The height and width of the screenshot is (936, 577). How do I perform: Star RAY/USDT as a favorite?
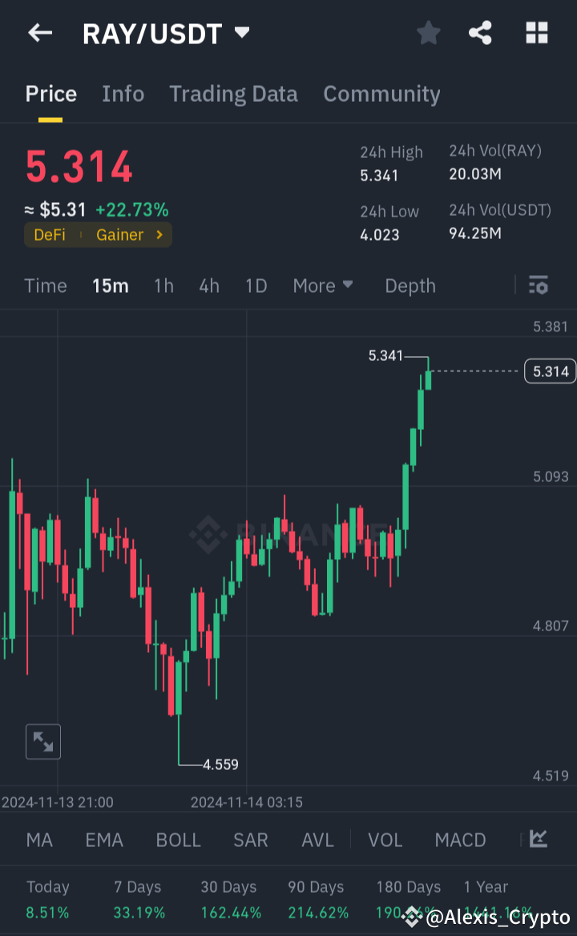428,33
